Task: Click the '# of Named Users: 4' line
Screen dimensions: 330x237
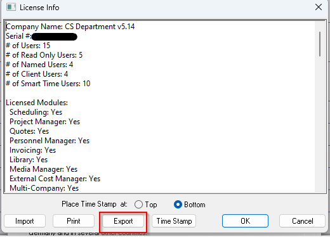Action: point(39,65)
